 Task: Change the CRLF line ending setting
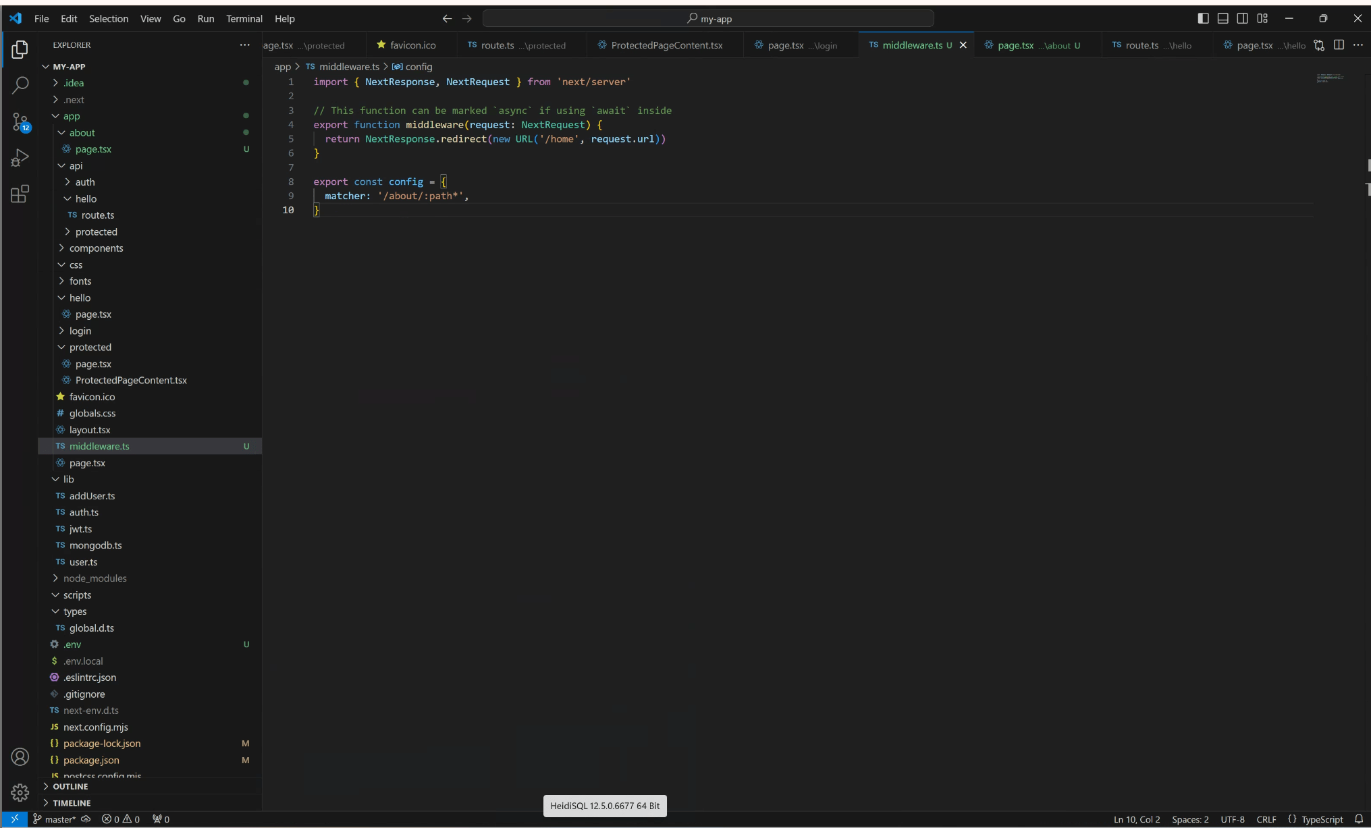pyautogui.click(x=1266, y=819)
